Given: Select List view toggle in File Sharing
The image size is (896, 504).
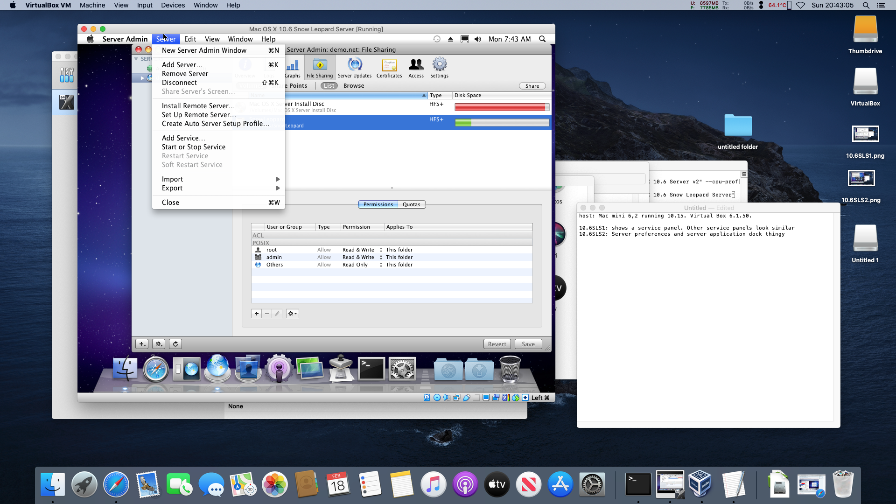Looking at the screenshot, I should (329, 86).
